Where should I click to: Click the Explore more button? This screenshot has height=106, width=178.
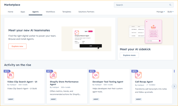(129, 55)
